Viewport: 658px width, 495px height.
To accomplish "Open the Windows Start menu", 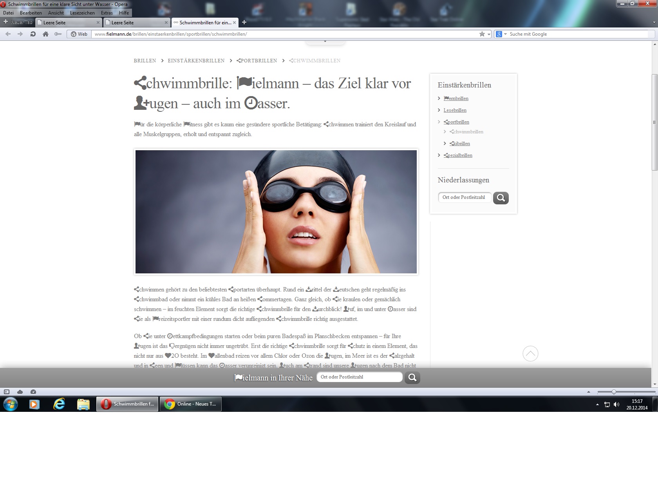I will click(x=11, y=404).
